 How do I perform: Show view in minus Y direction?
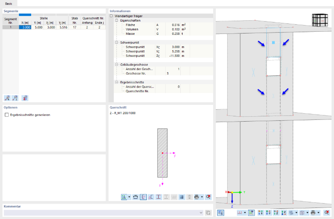click(268, 212)
